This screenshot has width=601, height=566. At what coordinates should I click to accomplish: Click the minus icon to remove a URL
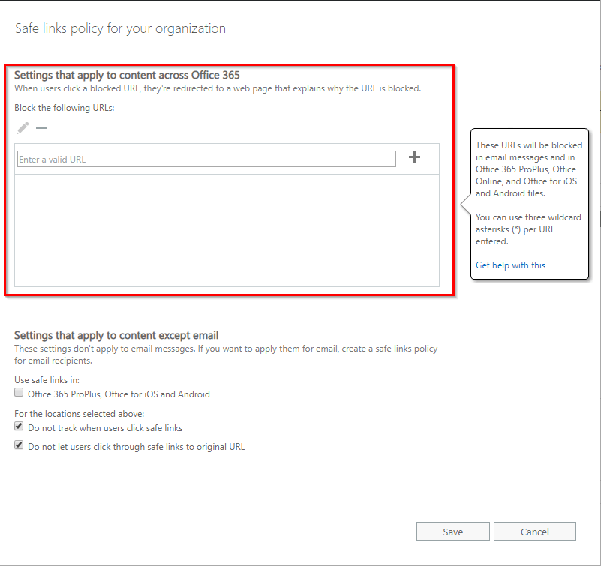(41, 127)
